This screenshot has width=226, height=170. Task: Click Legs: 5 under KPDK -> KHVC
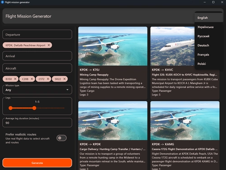pyautogui.click(x=156, y=94)
